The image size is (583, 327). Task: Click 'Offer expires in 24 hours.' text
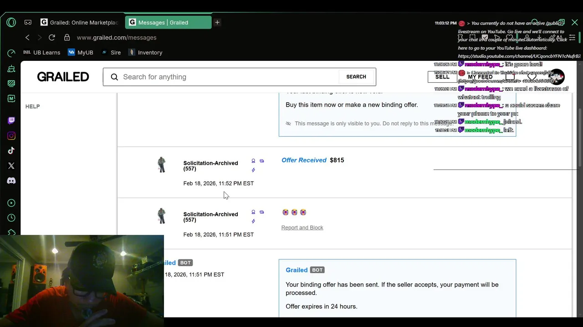(x=322, y=307)
